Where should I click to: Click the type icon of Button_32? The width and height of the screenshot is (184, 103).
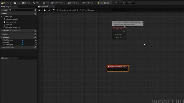[x=22, y=42]
